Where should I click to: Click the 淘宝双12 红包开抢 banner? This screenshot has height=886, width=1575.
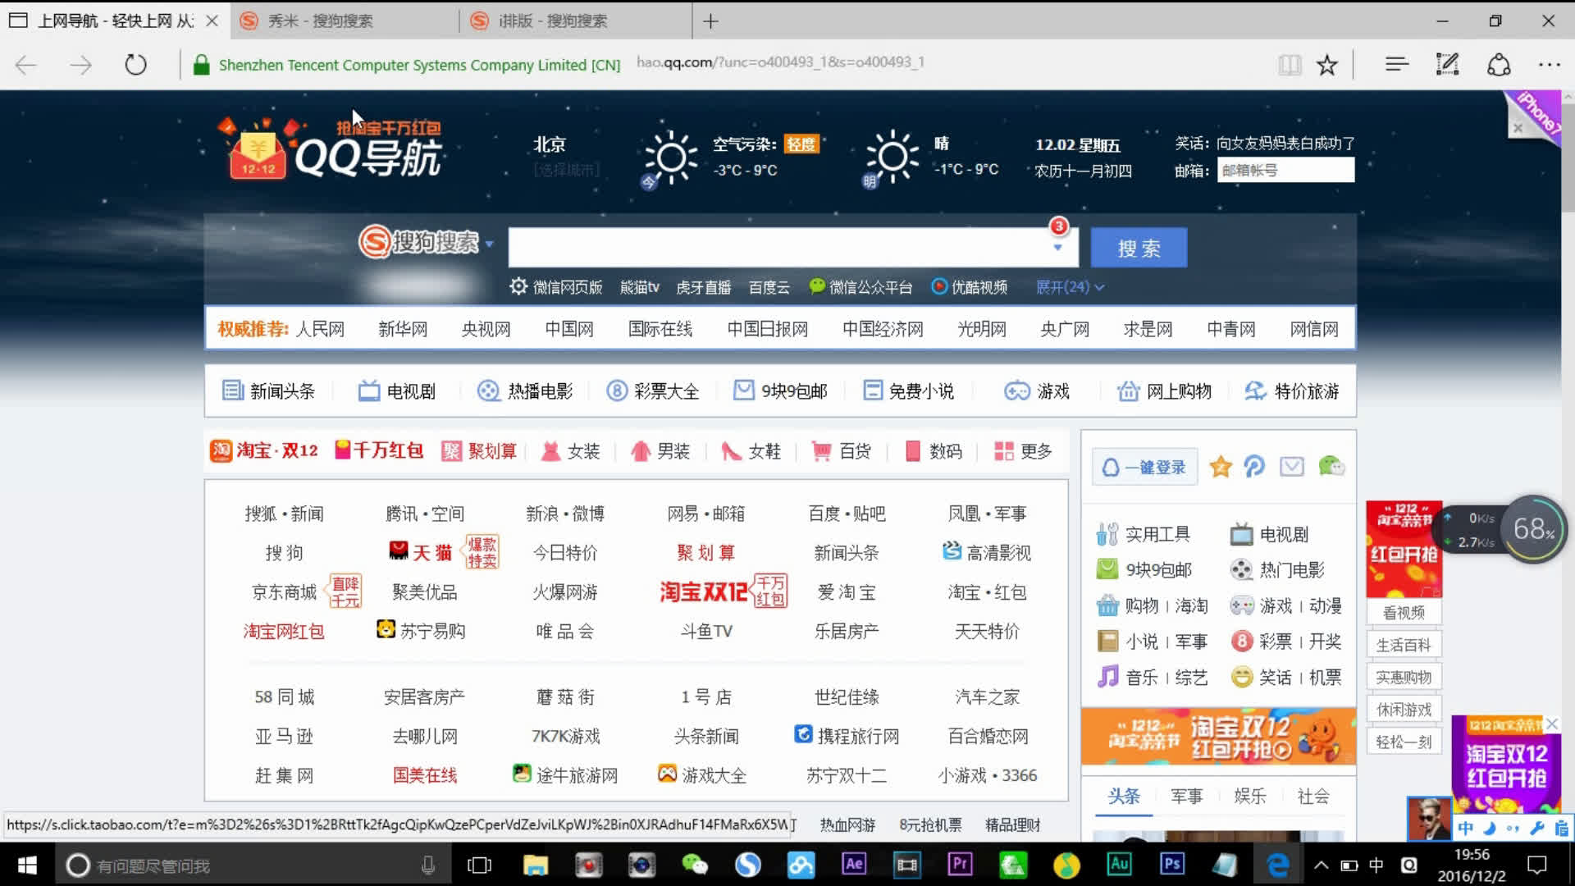pyautogui.click(x=1218, y=736)
